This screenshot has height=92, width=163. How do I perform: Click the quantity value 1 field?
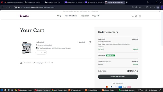pyautogui.click(x=41, y=52)
